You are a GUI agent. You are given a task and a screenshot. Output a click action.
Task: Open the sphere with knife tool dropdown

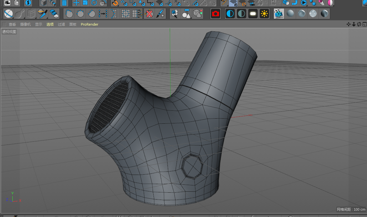(x=43, y=14)
